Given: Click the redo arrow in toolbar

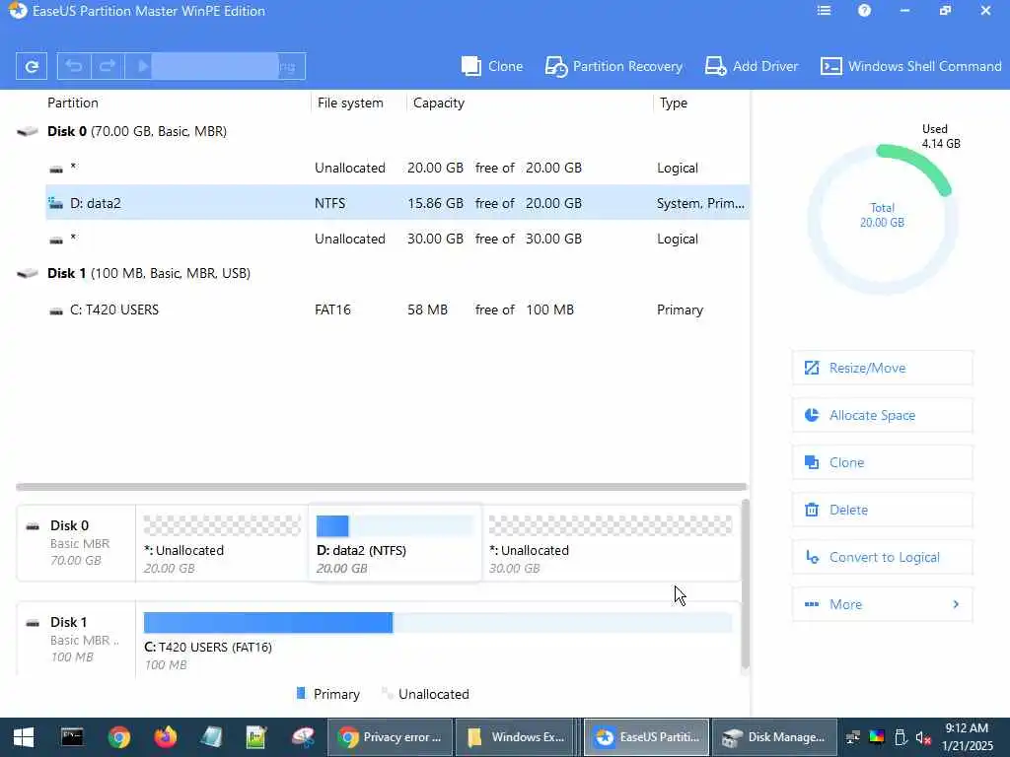Looking at the screenshot, I should pos(108,66).
